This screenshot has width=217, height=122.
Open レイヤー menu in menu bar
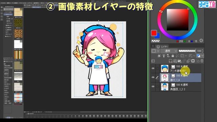point(29,3)
